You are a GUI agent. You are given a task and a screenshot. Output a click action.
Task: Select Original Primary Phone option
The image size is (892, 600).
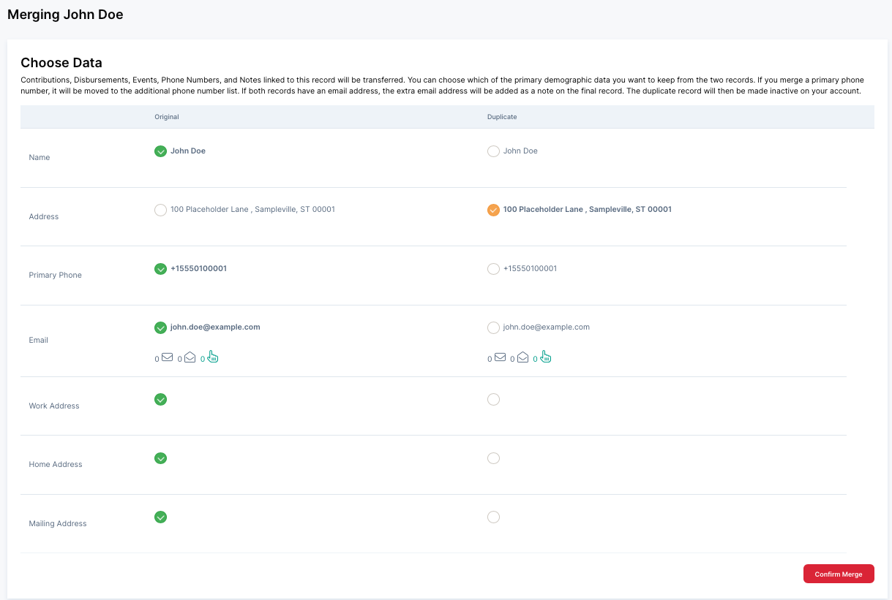pyautogui.click(x=161, y=269)
